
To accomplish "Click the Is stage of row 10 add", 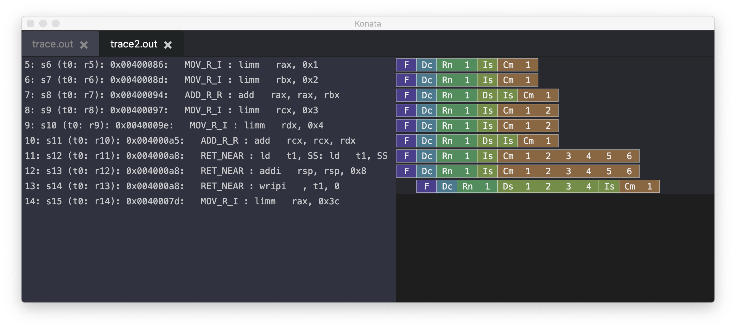I will coord(508,141).
